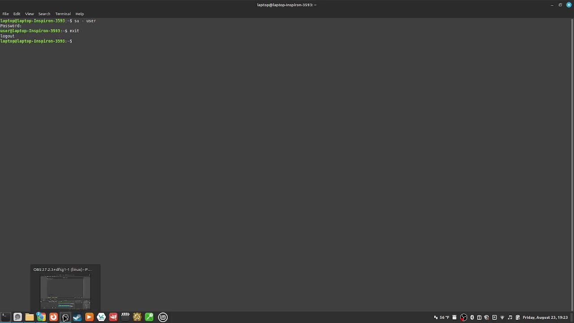Open the Terminal menu

point(63,14)
